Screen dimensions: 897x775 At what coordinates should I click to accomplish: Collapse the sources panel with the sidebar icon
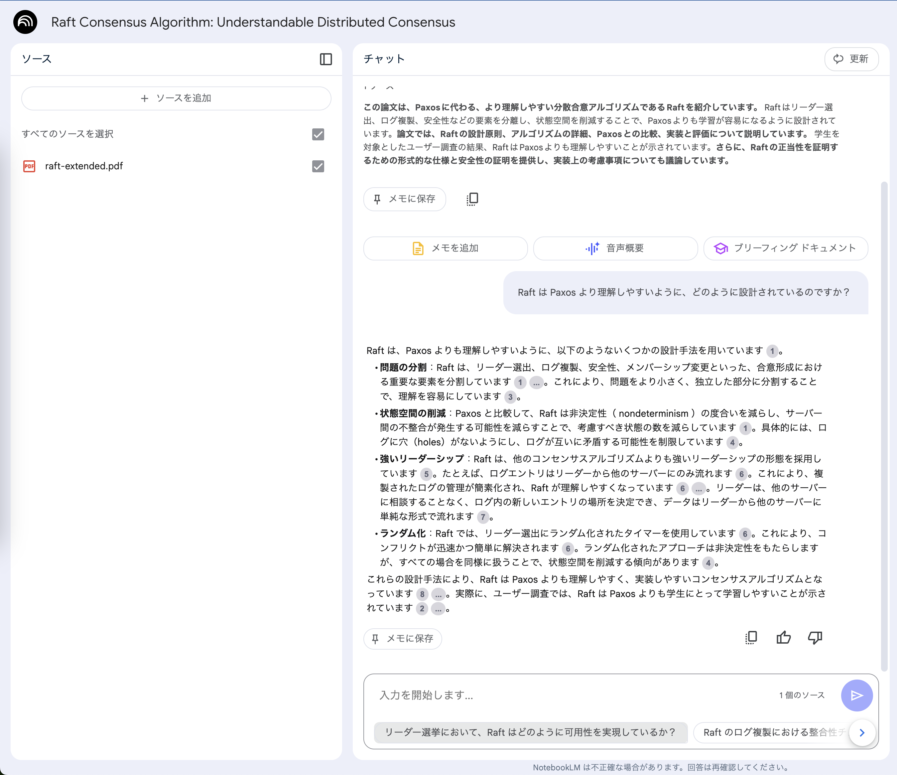pyautogui.click(x=325, y=59)
